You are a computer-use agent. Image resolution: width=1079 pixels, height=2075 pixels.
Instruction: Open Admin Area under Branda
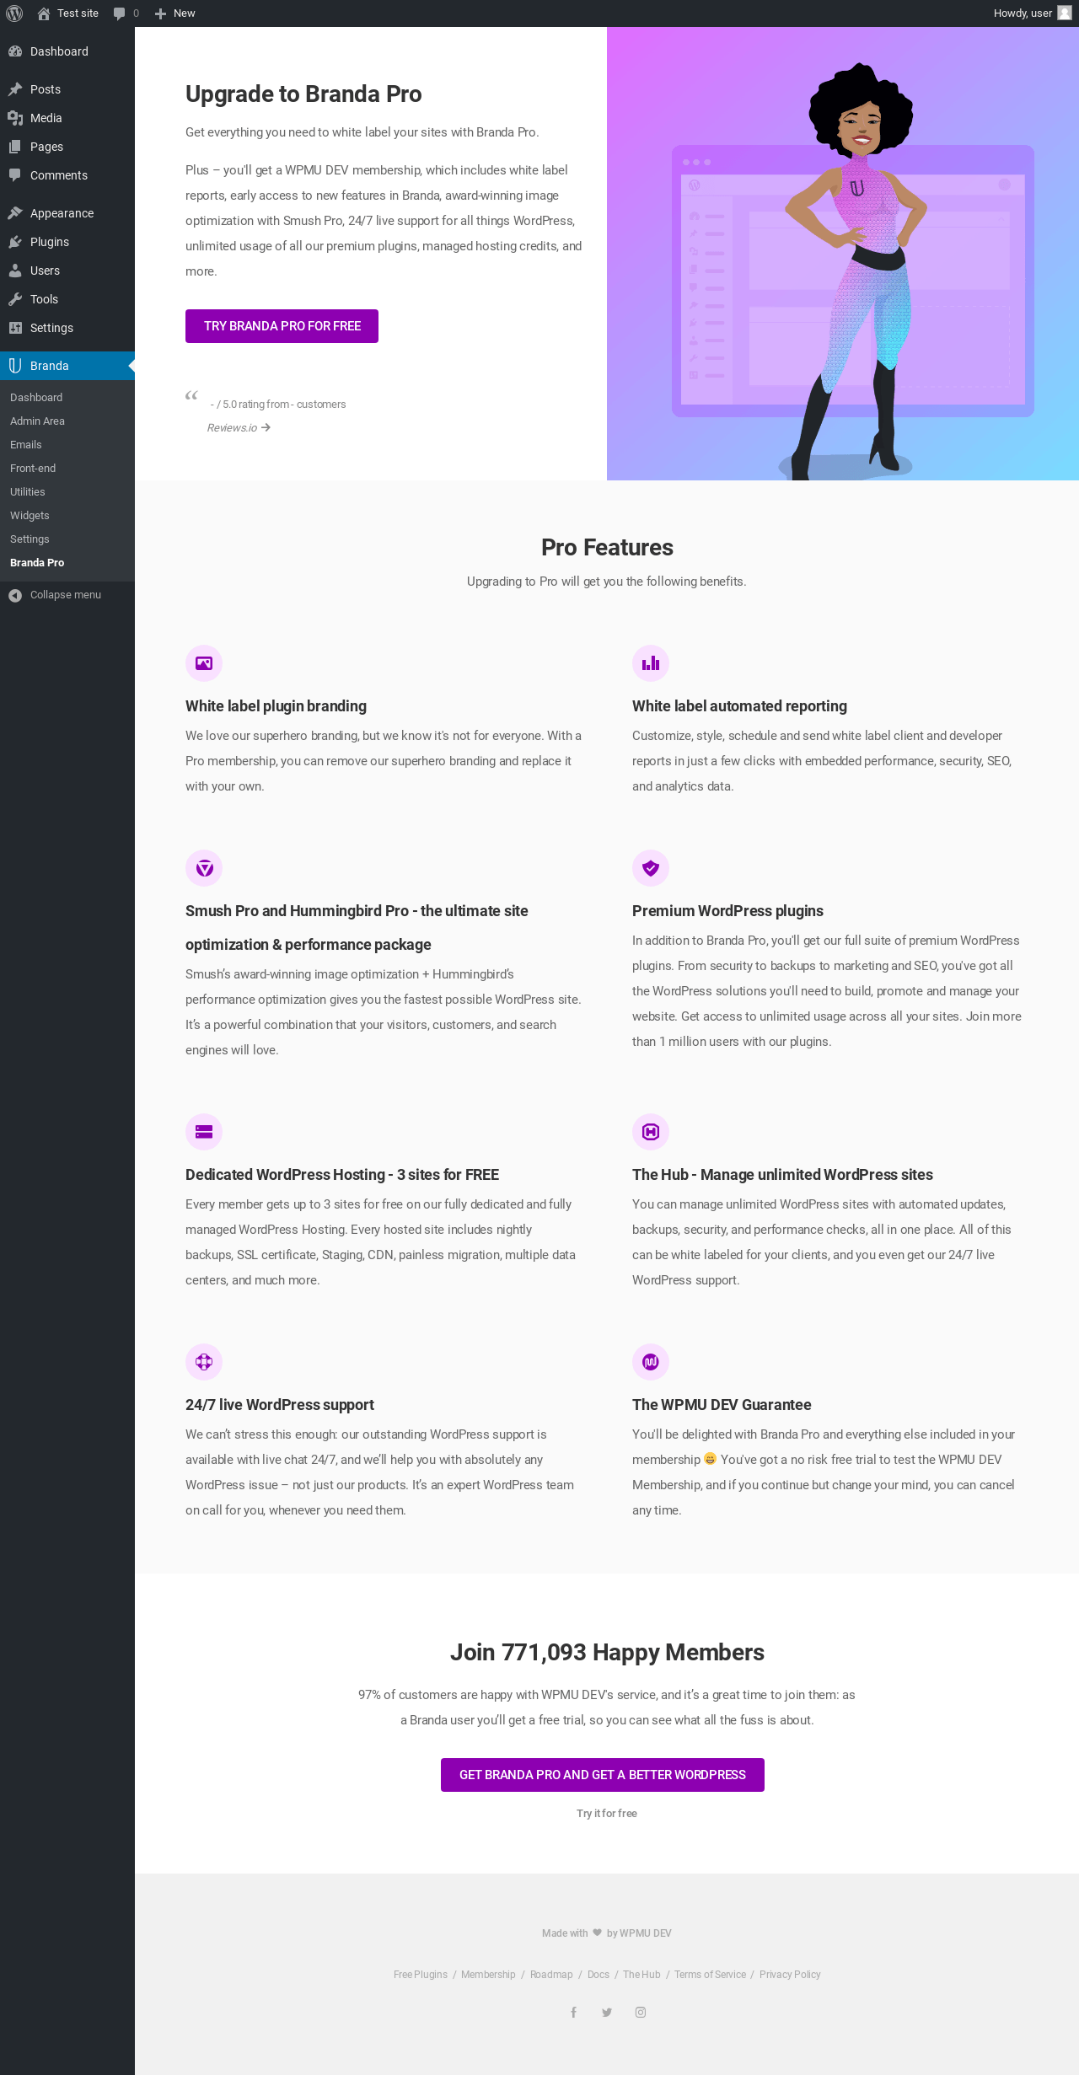click(x=37, y=421)
